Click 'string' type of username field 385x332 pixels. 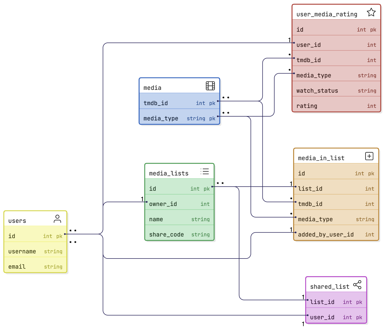coord(53,251)
